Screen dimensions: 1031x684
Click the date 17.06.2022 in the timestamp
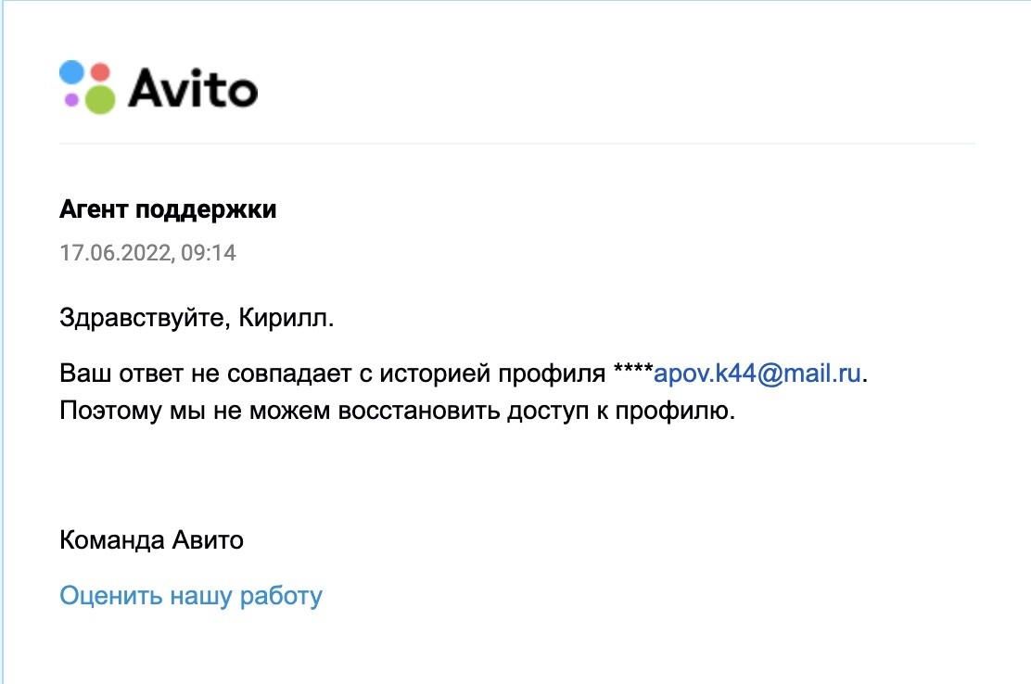[x=114, y=252]
